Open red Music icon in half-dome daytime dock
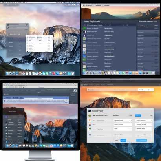Image resolution: width=161 pixels, height=161 pixels. click(54, 73)
